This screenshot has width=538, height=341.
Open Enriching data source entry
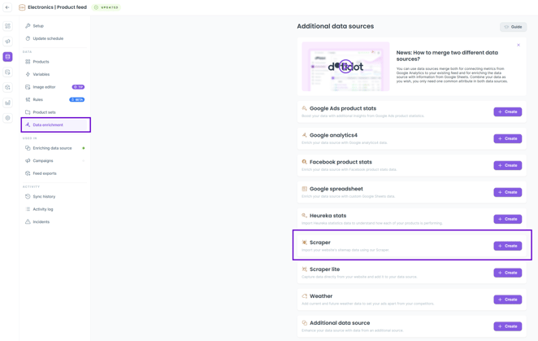pyautogui.click(x=52, y=148)
